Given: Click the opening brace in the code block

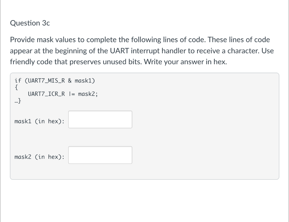Looking at the screenshot, I should point(16,88).
